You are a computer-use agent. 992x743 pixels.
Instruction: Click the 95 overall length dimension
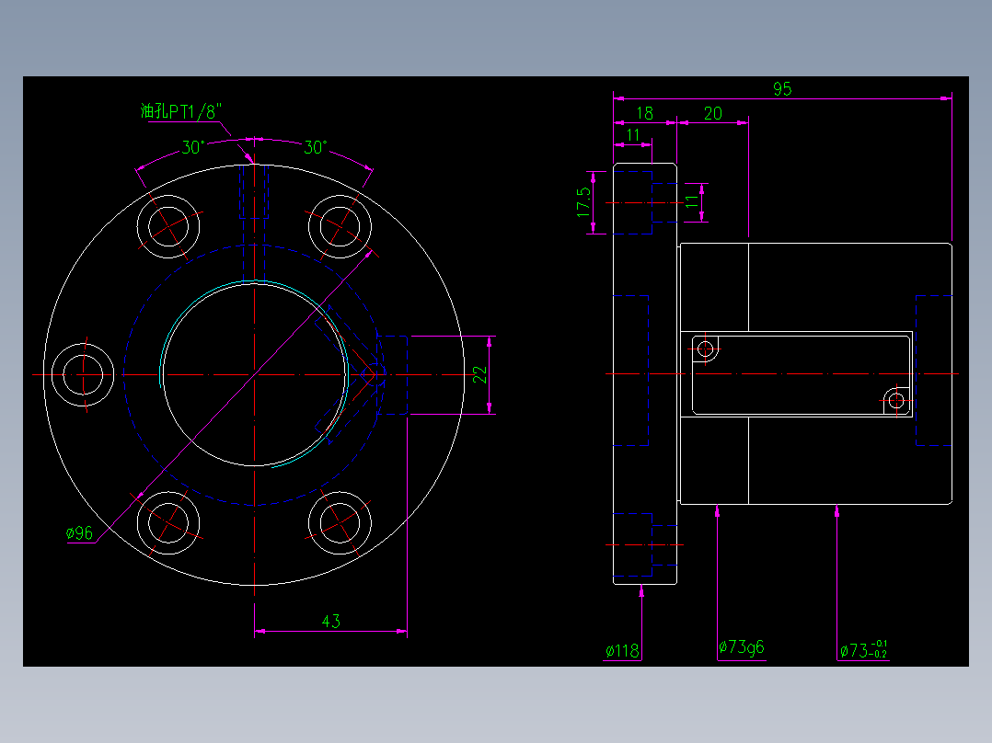click(782, 88)
